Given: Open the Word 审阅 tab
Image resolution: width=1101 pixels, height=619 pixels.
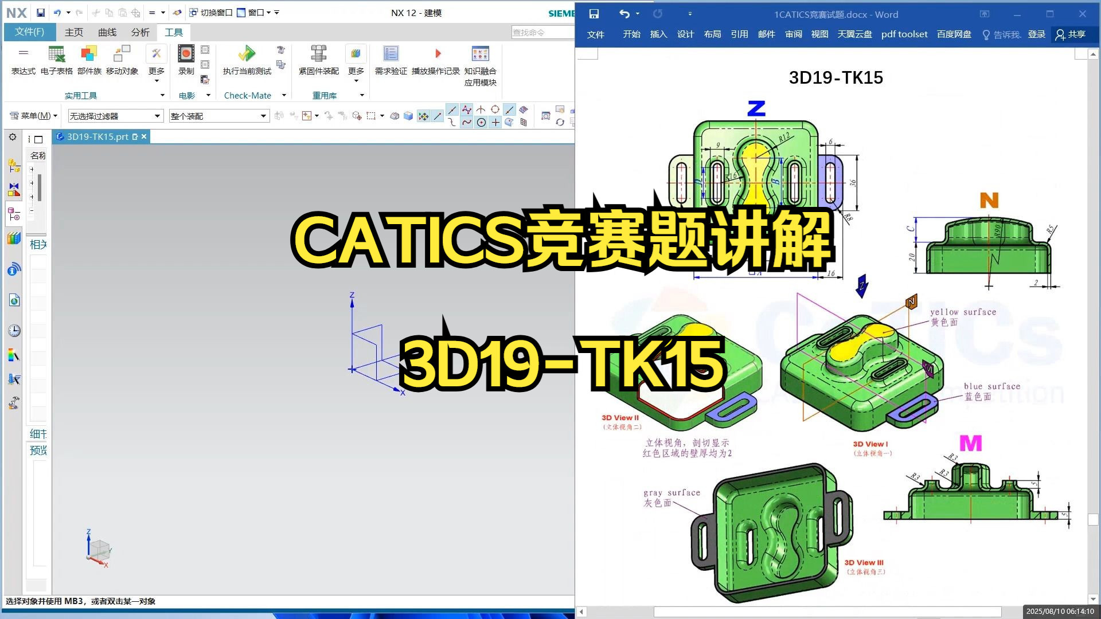Looking at the screenshot, I should tap(793, 34).
